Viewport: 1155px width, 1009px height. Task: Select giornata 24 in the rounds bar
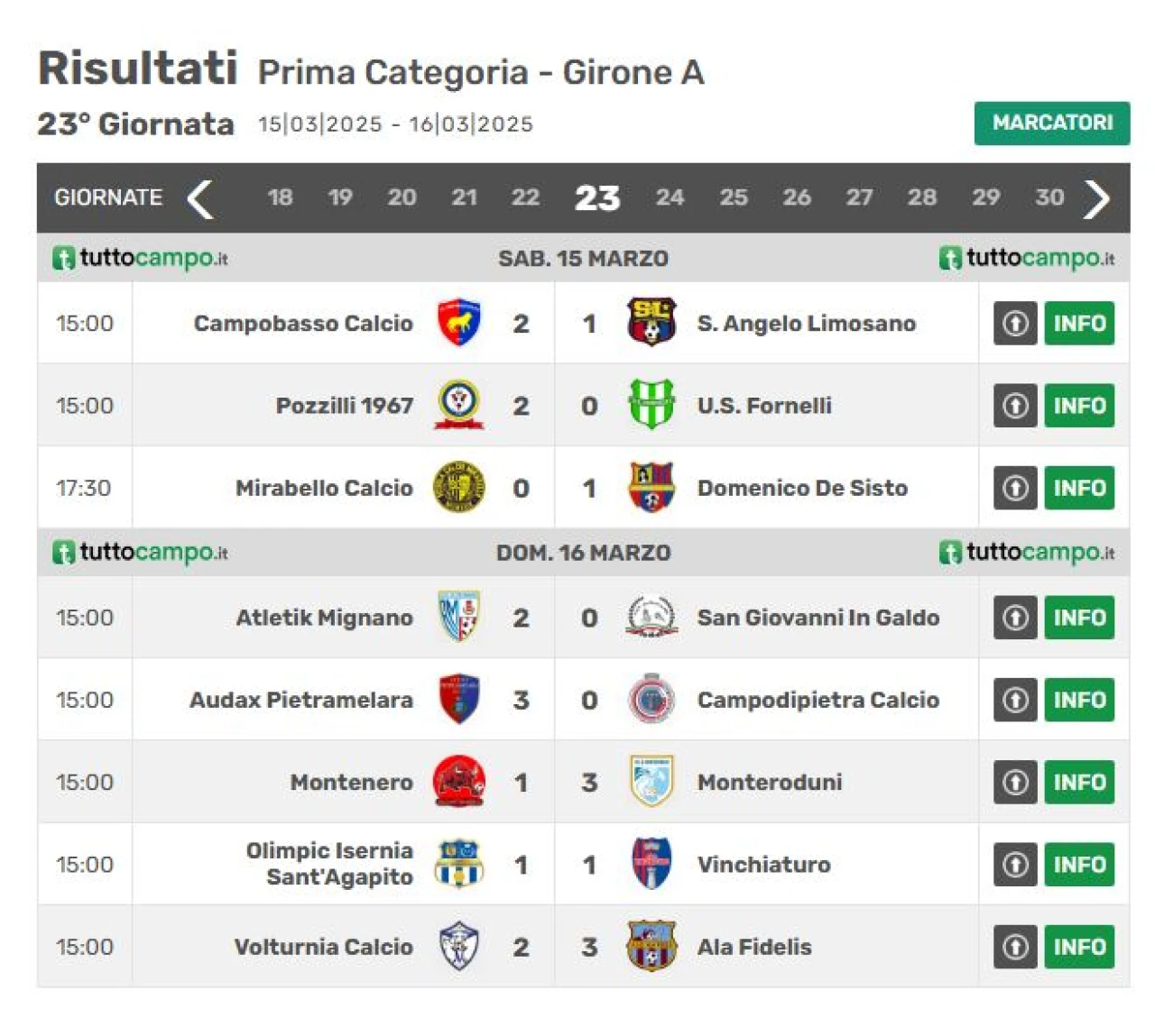tap(670, 197)
